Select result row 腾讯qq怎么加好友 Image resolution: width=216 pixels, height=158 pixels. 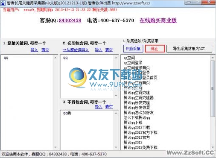click(x=139, y=113)
